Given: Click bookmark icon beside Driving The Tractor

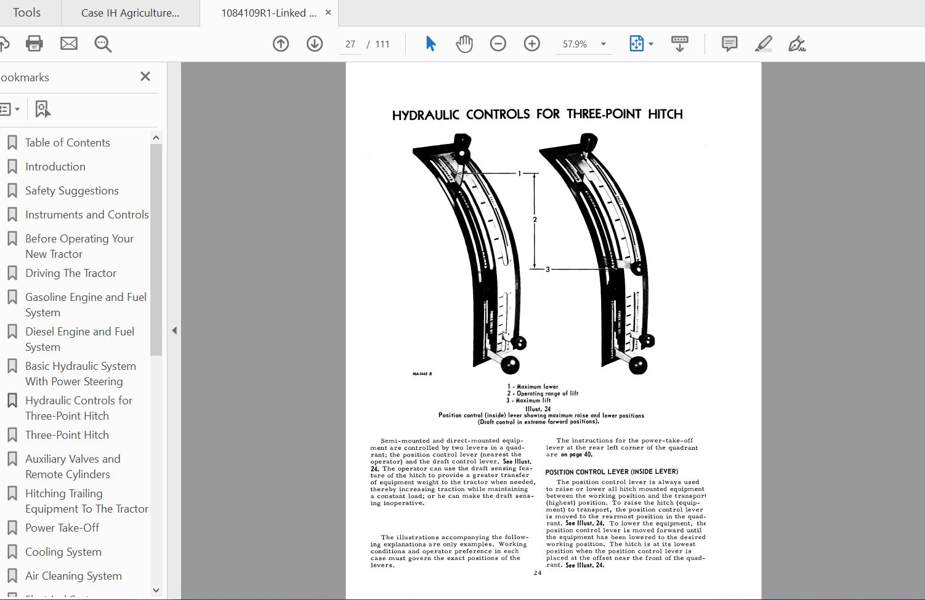Looking at the screenshot, I should 12,273.
